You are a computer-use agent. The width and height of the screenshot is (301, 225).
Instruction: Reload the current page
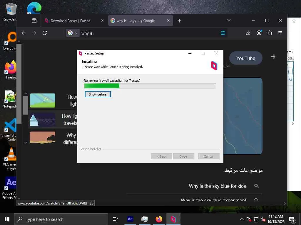45,33
